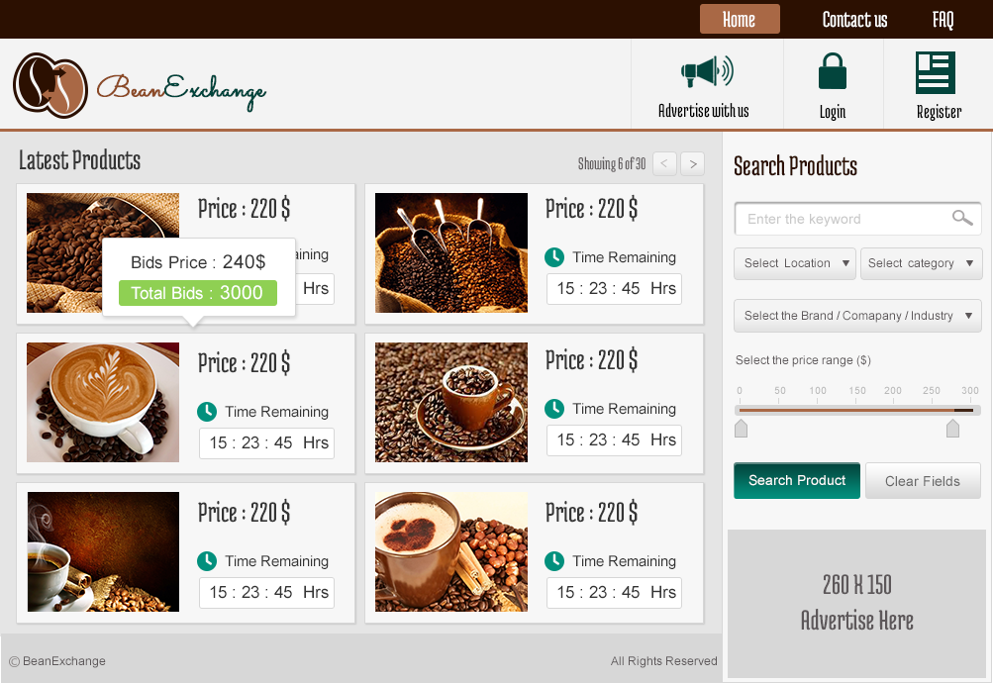Open the Select category dropdown
993x683 pixels.
pos(922,263)
